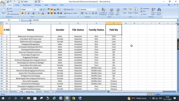Click the Office Button logo
Viewport: 179px width, 101px height.
pos(3,3)
